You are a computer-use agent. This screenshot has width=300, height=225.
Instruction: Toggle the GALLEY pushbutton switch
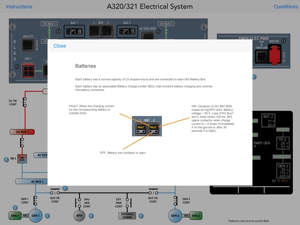[x=28, y=46]
